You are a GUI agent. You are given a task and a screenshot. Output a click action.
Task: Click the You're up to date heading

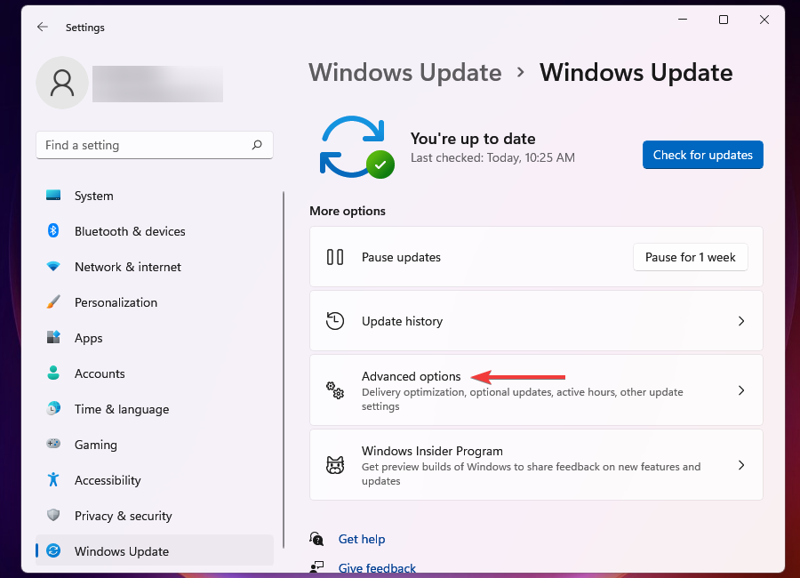[473, 139]
